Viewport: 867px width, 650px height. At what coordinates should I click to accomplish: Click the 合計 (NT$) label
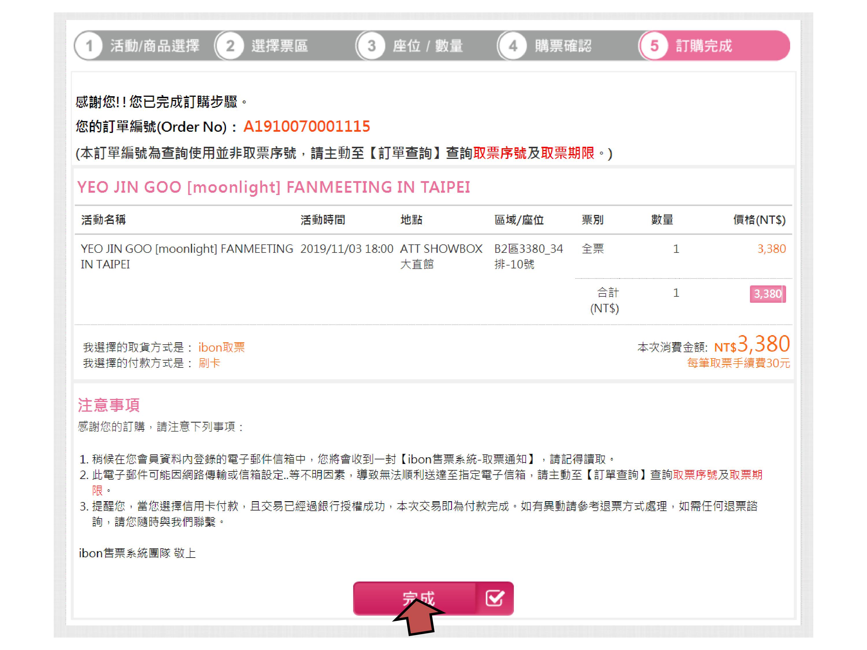click(605, 300)
